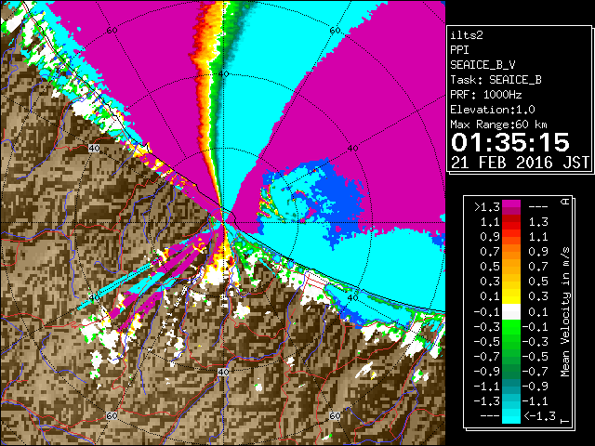The width and height of the screenshot is (595, 446).
Task: Click the 'ilts2' radar name text
Action: pyautogui.click(x=467, y=35)
